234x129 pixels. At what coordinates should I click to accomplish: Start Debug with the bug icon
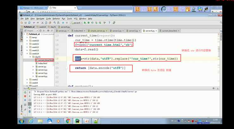(89, 23)
